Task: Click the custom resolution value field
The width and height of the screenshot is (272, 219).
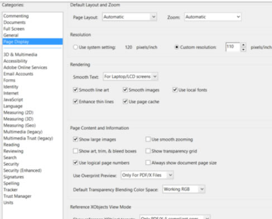Action: click(x=233, y=47)
